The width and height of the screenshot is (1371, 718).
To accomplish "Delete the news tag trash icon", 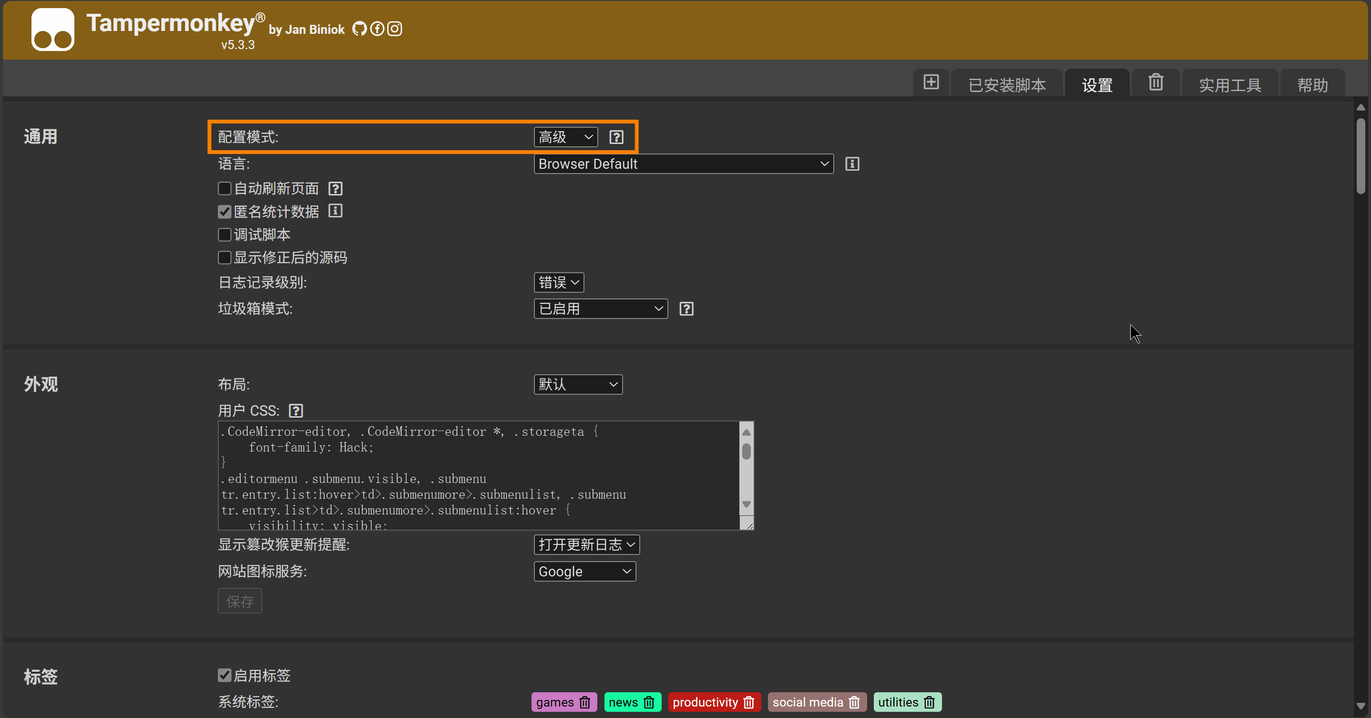I will point(649,703).
